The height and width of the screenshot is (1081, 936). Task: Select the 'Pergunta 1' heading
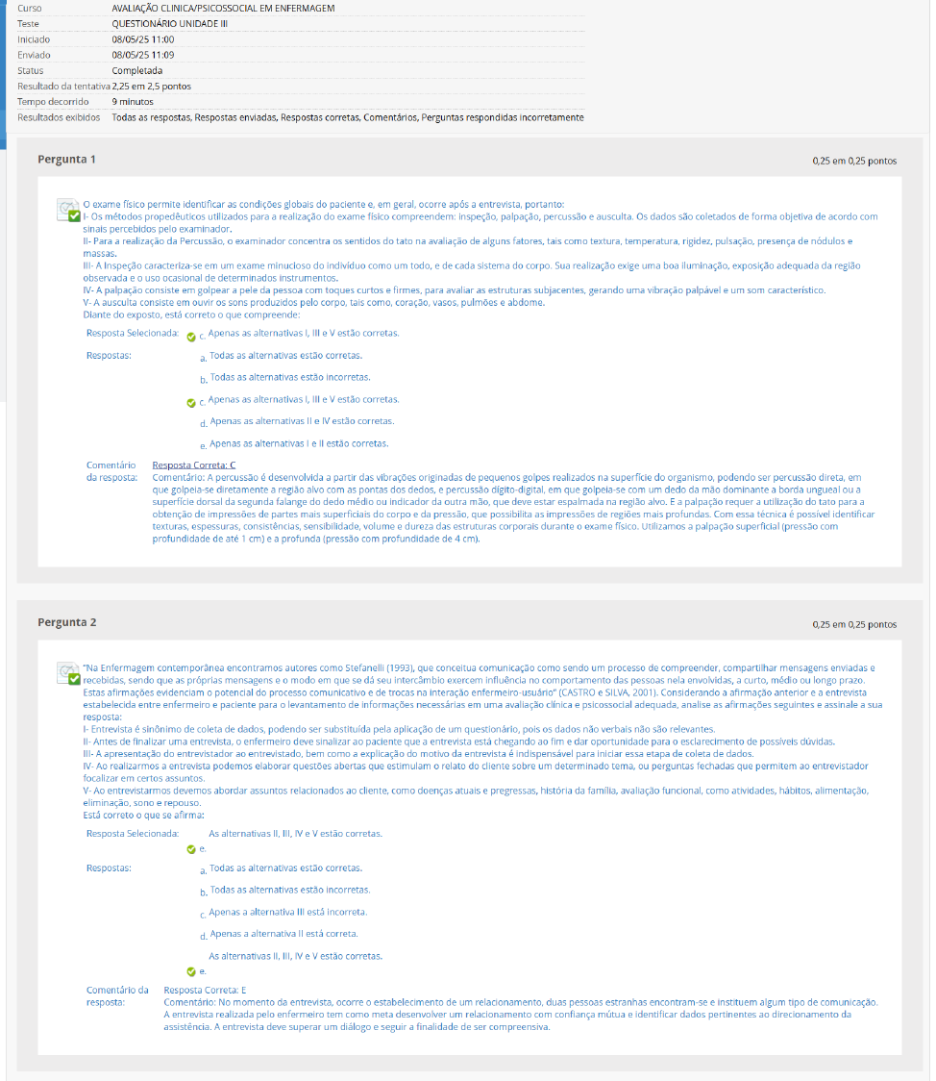(66, 160)
